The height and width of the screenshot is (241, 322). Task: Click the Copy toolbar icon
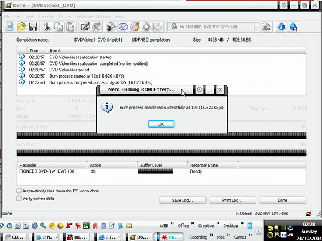coord(59,27)
